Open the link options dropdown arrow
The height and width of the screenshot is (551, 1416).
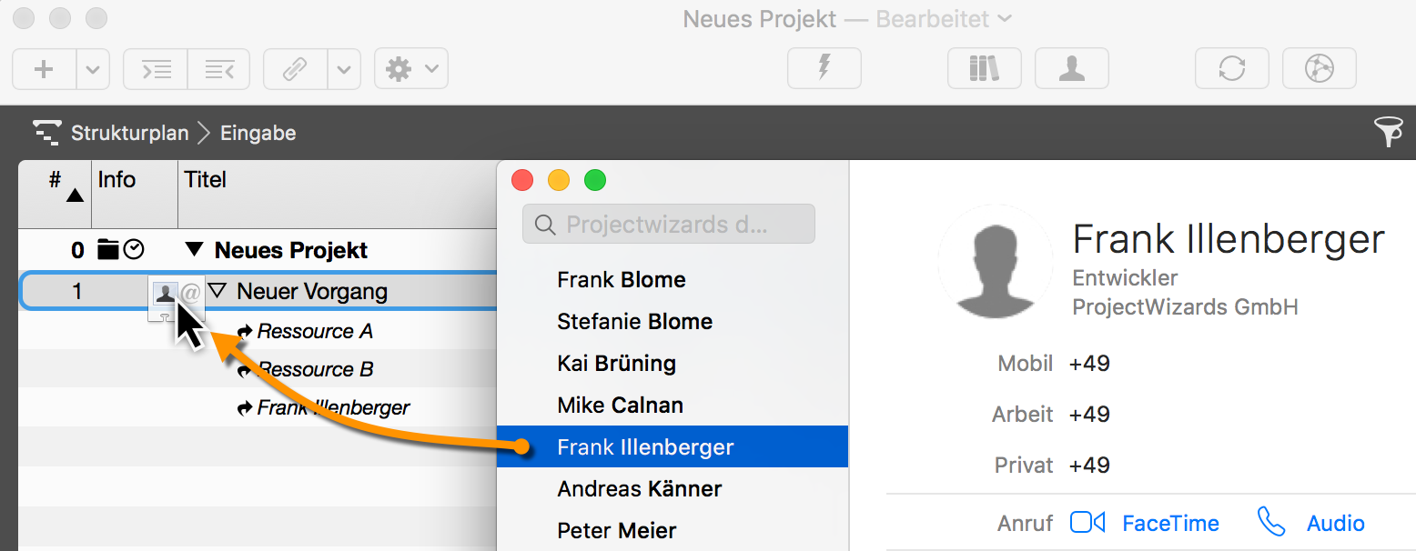coord(344,69)
